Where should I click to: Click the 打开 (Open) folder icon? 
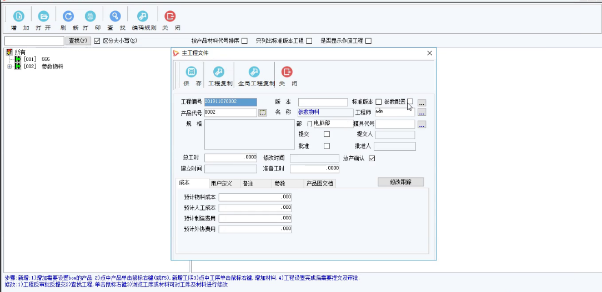pyautogui.click(x=43, y=17)
